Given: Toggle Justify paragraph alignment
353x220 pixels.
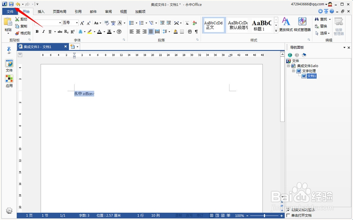Looking at the screenshot, I should click(x=151, y=31).
